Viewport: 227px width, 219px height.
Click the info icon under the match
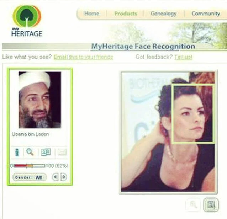pyautogui.click(x=17, y=152)
